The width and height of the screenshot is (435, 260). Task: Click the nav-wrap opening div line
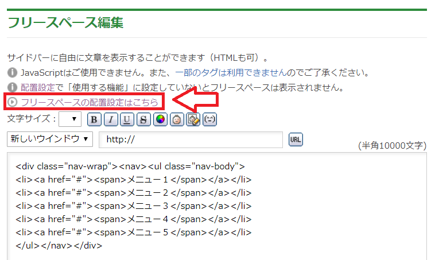(x=130, y=166)
